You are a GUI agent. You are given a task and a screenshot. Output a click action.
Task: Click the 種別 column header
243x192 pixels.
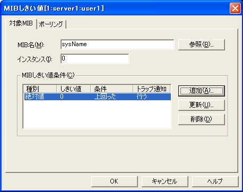coord(40,89)
